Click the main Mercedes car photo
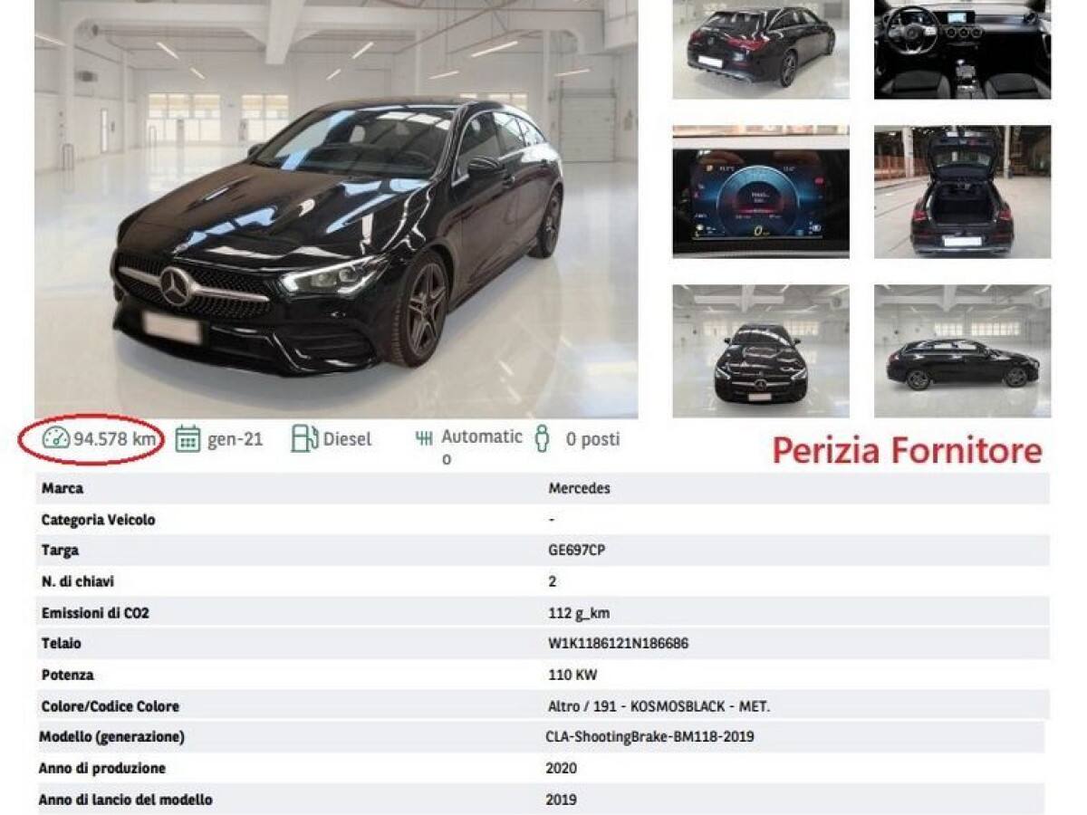 (x=336, y=208)
